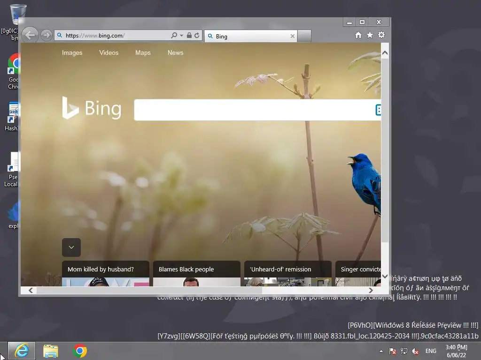481x360 pixels.
Task: Open favorites with the star icon
Action: click(370, 35)
